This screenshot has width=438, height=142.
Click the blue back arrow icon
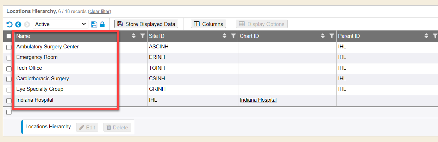coord(18,25)
